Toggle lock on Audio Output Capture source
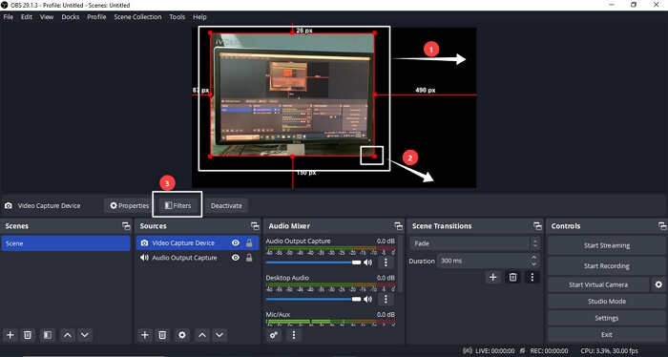Image resolution: width=668 pixels, height=357 pixels. pos(249,258)
